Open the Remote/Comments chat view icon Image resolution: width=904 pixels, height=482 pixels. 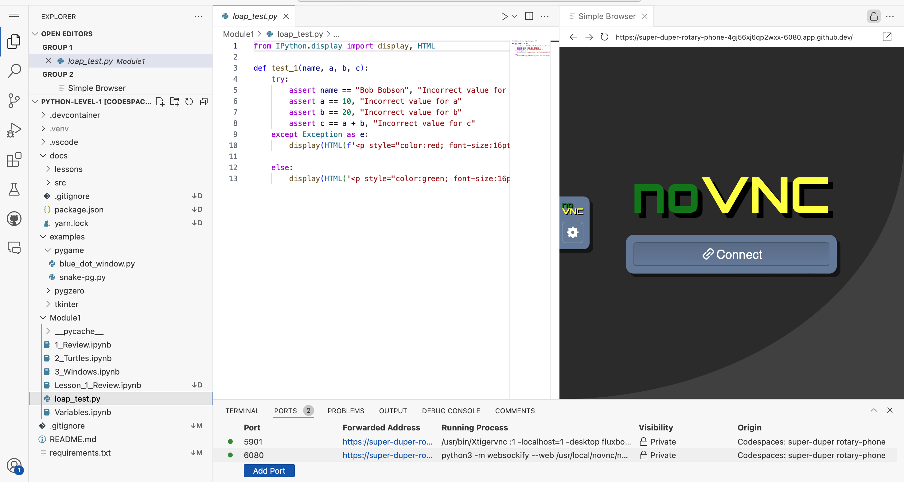point(14,248)
